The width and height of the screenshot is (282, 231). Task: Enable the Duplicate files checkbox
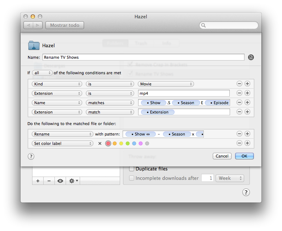pyautogui.click(x=132, y=169)
